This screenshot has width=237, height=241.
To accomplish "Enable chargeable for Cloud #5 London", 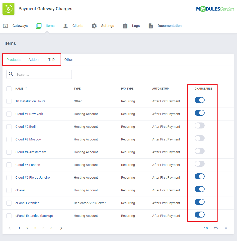I will (200, 164).
